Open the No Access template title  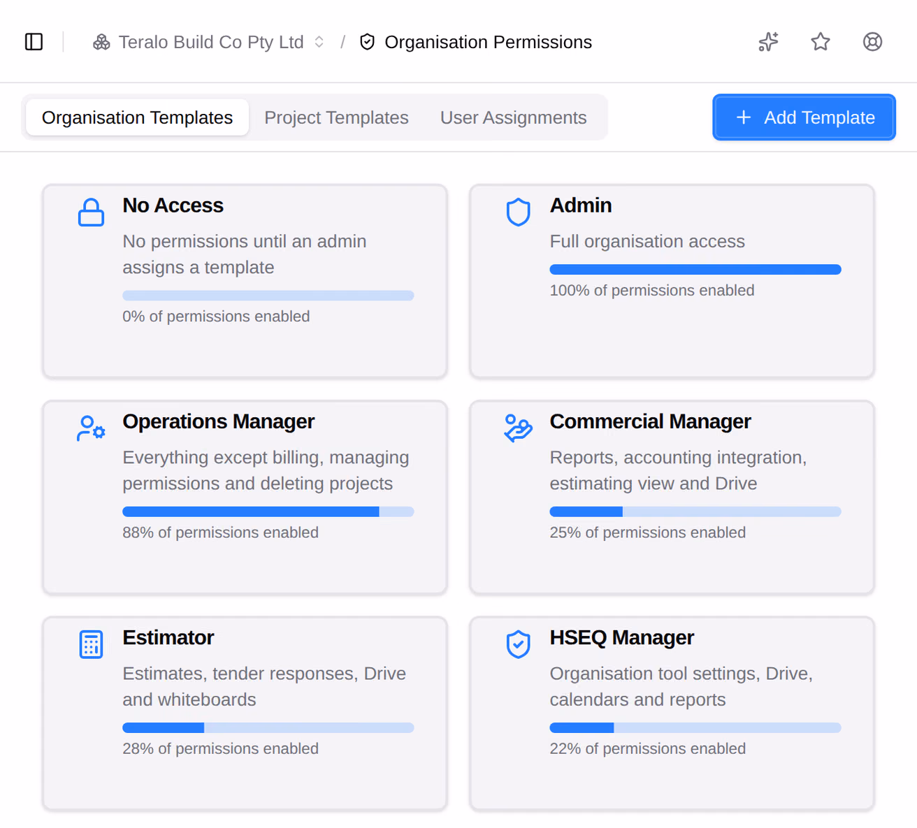click(173, 205)
